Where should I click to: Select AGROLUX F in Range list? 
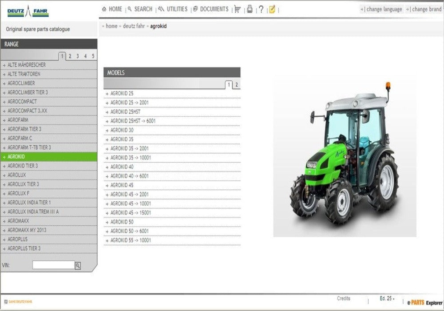[19, 193]
